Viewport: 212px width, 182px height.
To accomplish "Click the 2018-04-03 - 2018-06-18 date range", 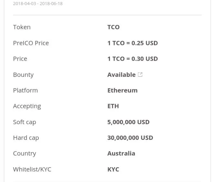I will [38, 4].
